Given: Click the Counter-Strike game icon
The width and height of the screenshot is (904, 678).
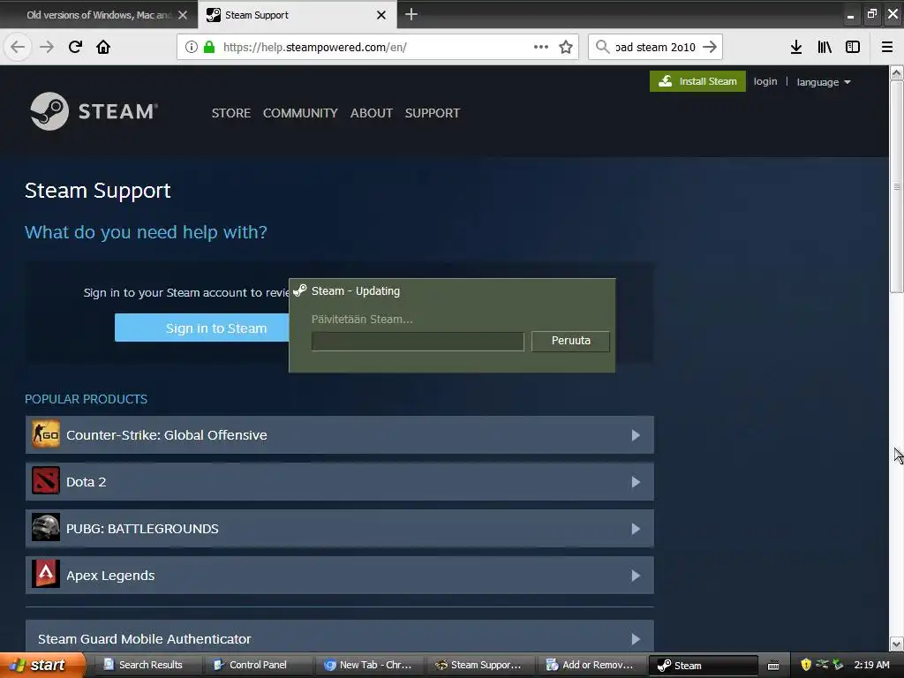Looking at the screenshot, I should point(46,434).
